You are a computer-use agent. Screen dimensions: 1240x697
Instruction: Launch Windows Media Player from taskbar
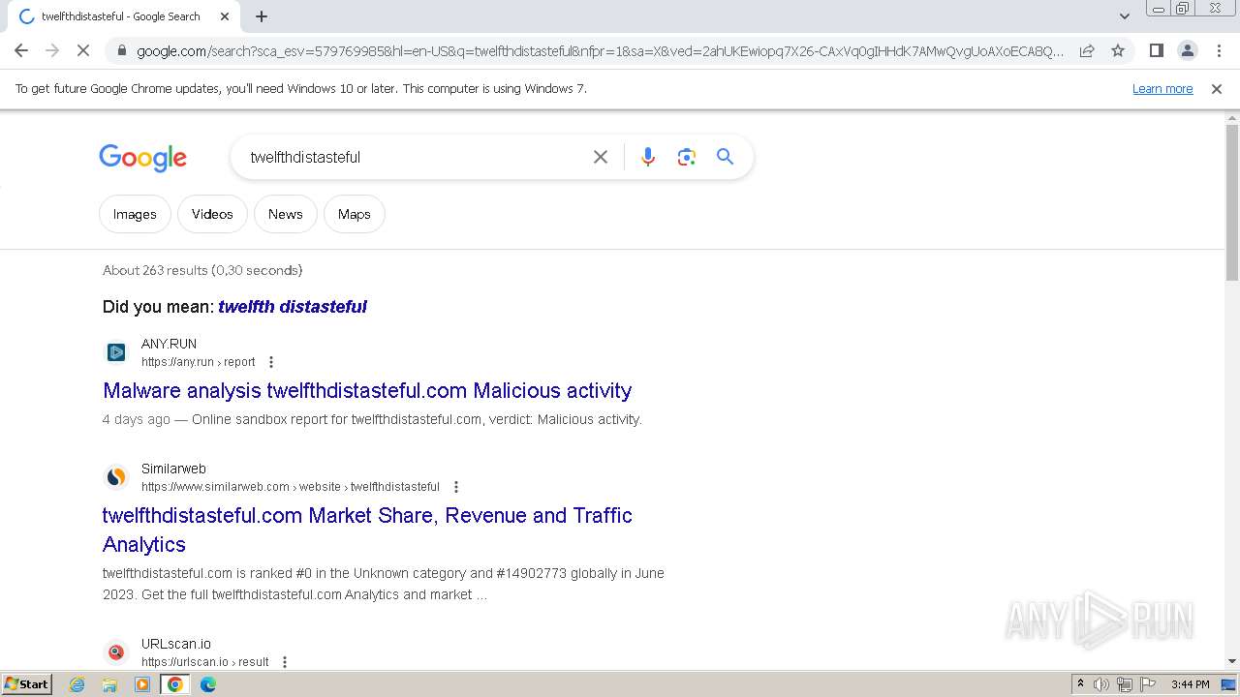click(x=142, y=684)
